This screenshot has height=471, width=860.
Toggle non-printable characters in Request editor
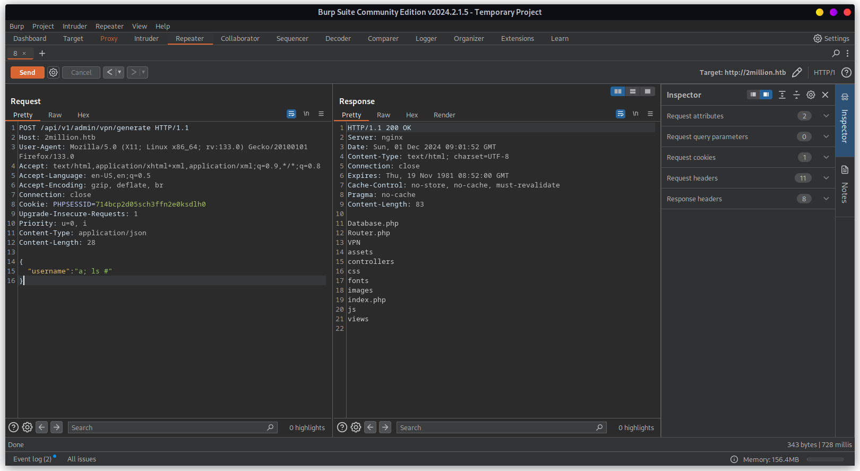[x=306, y=114]
